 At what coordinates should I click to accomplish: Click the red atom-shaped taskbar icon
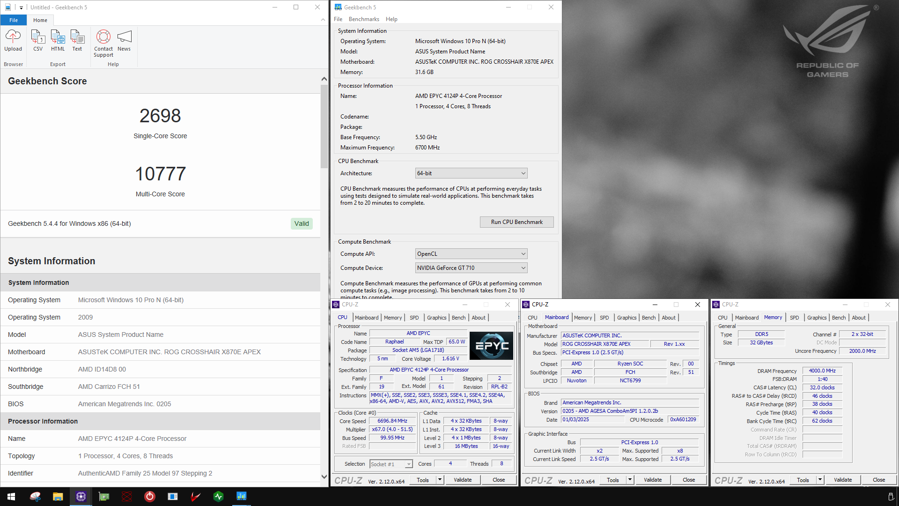127,497
